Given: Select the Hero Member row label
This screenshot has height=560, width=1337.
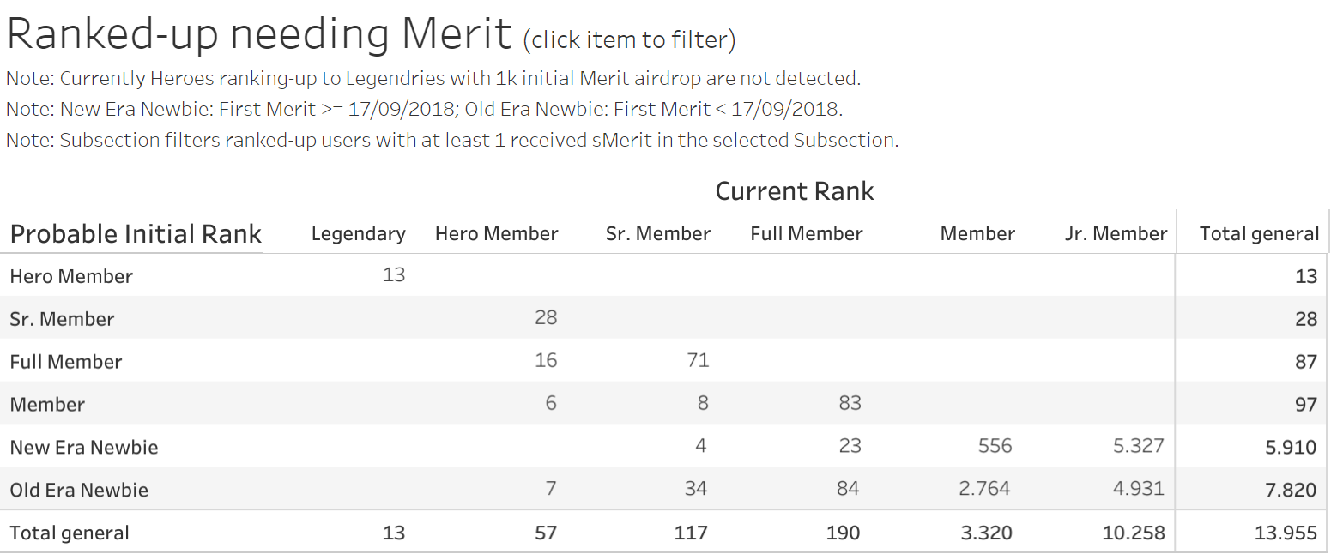Looking at the screenshot, I should (71, 276).
